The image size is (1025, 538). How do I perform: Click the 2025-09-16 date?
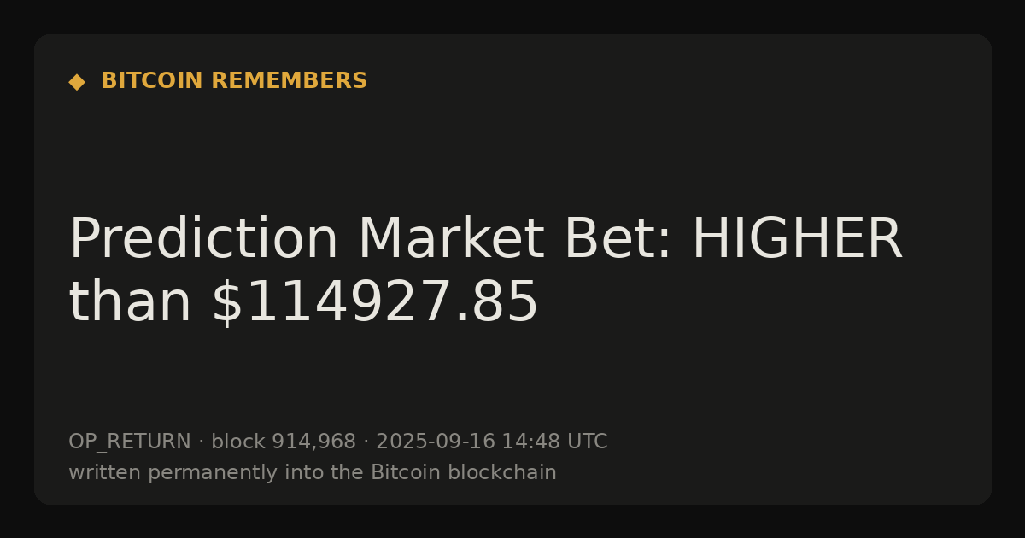(x=435, y=442)
